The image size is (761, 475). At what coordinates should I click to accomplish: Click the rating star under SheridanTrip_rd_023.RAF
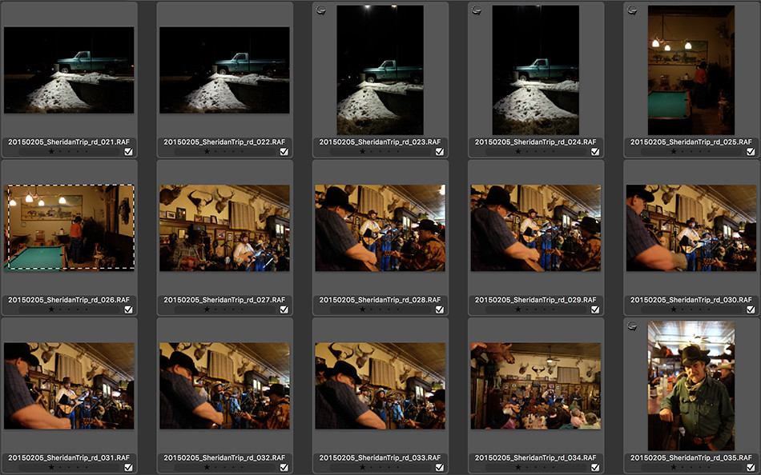coord(363,152)
